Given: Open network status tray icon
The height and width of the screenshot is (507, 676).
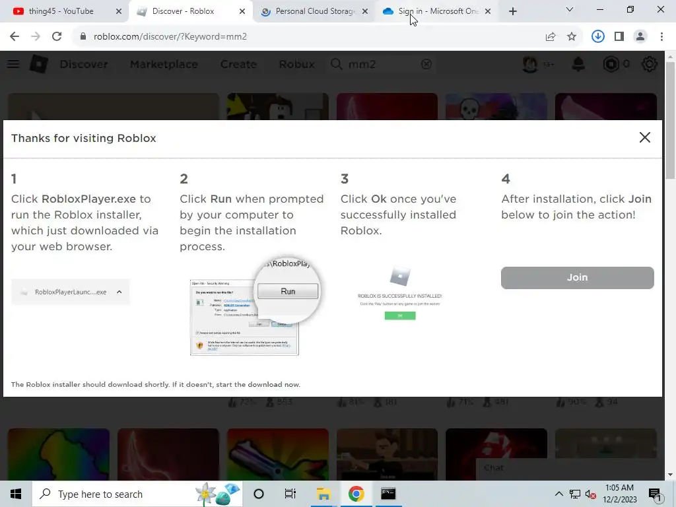Looking at the screenshot, I should click(x=575, y=494).
